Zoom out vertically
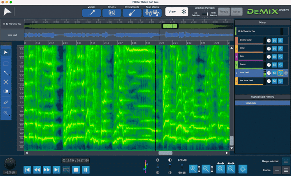The image size is (291, 176). (206, 169)
